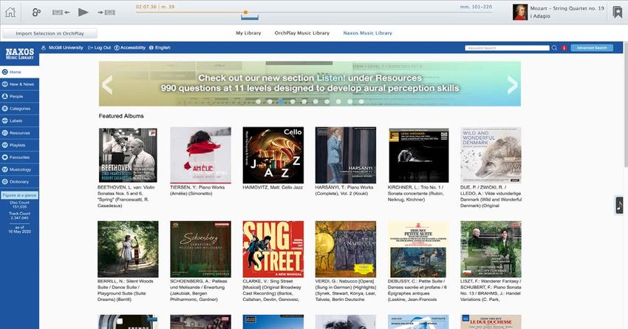Click the orange playhead on the progress bar
The height and width of the screenshot is (329, 628).
pyautogui.click(x=245, y=13)
